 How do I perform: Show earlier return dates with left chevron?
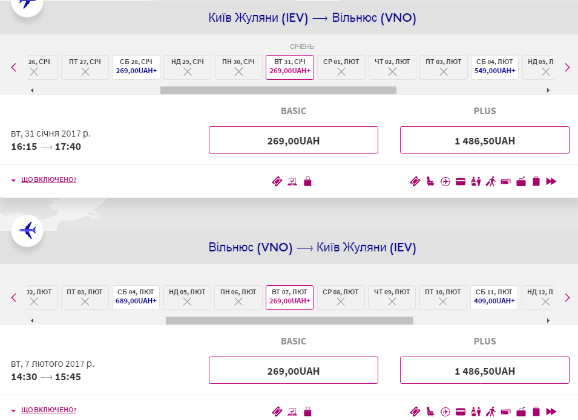coord(14,297)
